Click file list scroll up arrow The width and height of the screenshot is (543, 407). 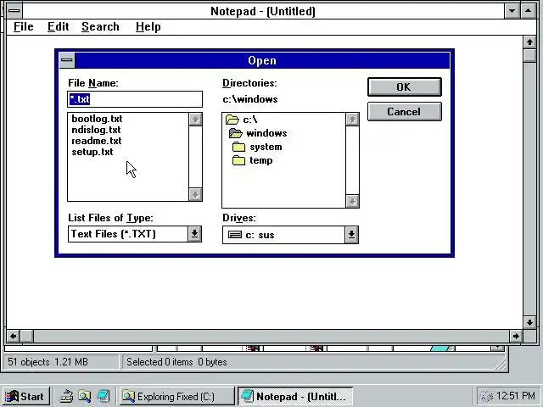(195, 120)
